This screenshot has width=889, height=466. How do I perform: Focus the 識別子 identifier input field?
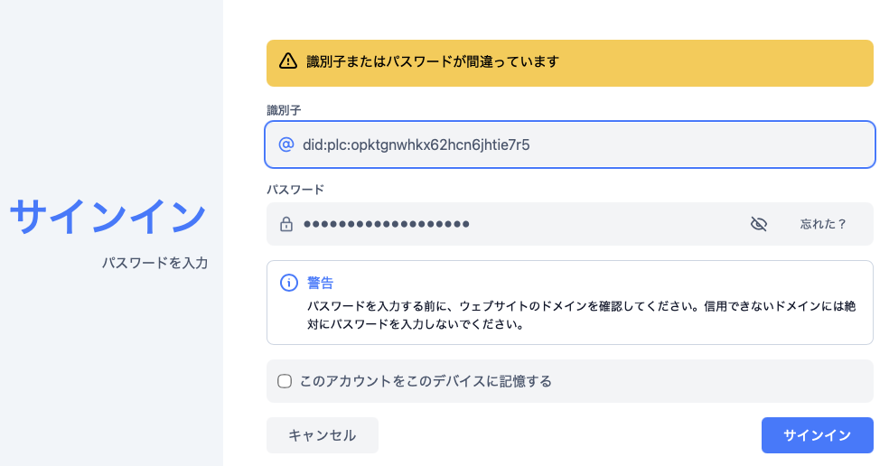570,144
